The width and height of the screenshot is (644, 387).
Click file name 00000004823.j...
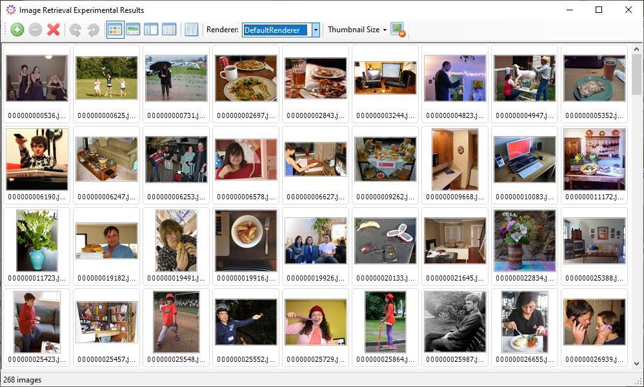point(455,115)
